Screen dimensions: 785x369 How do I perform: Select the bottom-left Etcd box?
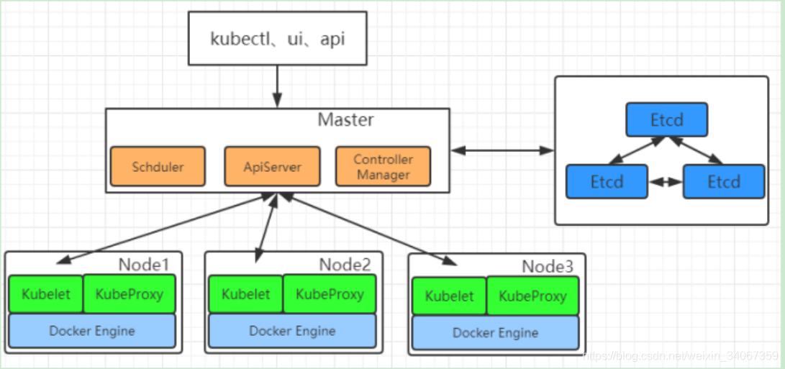[607, 181]
